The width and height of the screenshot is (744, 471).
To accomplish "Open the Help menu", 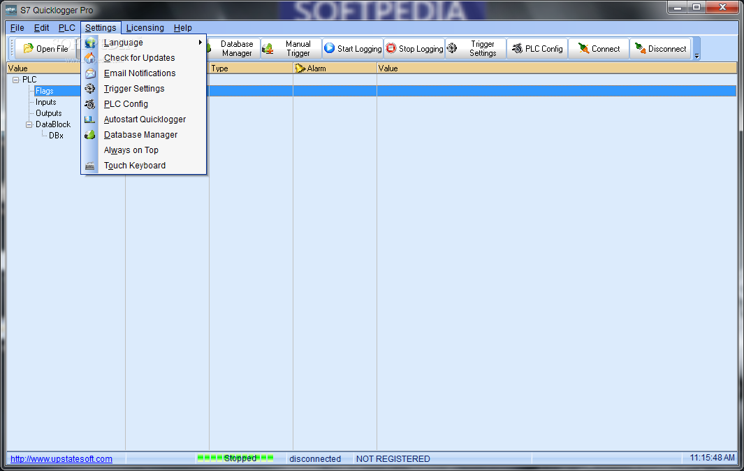I will [x=182, y=27].
